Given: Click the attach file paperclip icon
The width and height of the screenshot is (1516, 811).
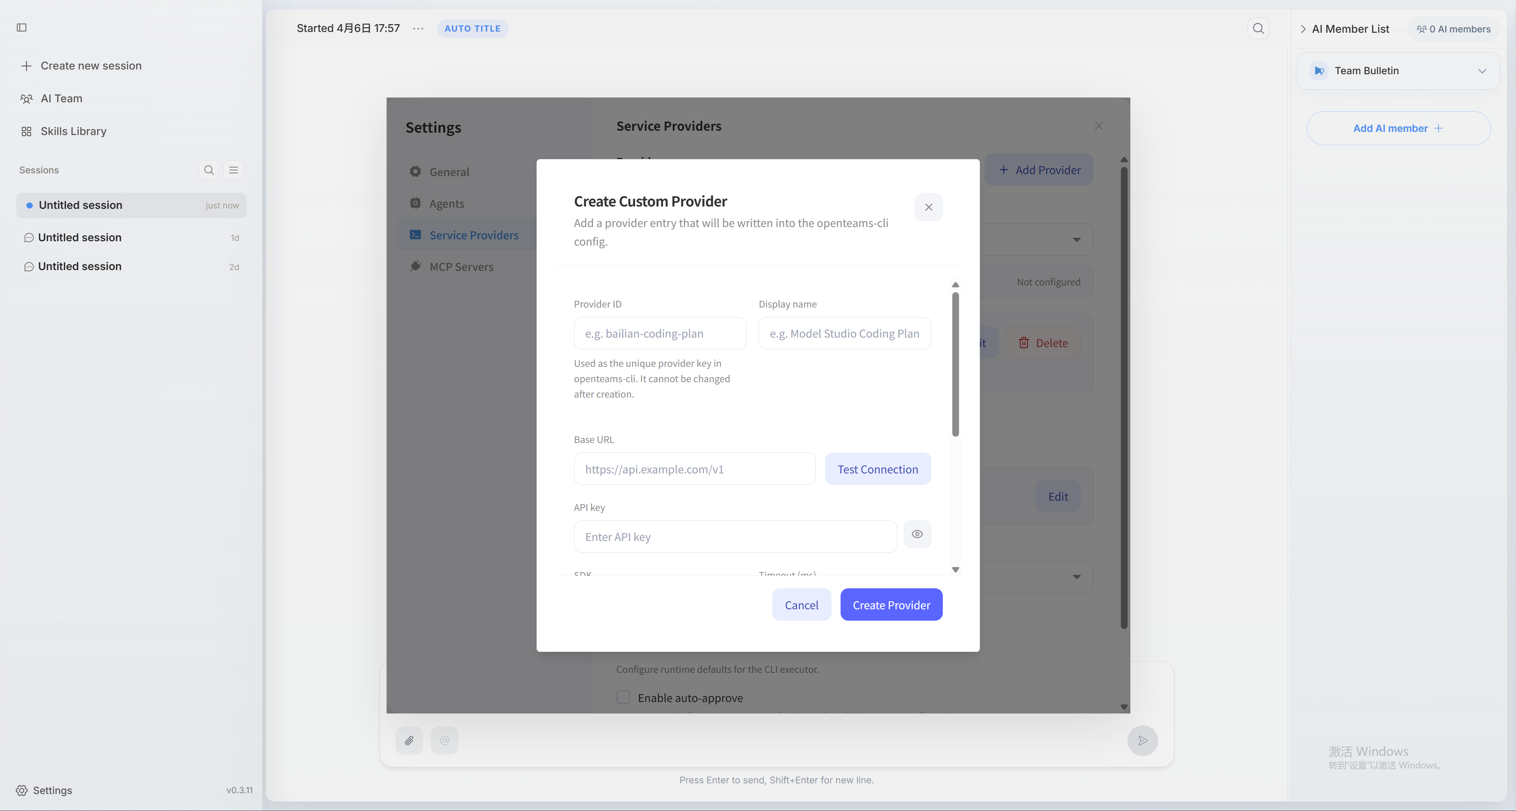Looking at the screenshot, I should (x=409, y=740).
